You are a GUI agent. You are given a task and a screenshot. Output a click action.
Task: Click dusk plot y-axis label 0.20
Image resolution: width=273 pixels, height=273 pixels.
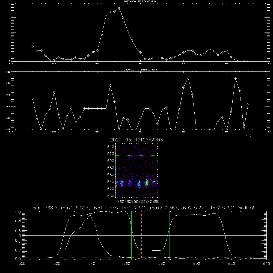click(8, 83)
